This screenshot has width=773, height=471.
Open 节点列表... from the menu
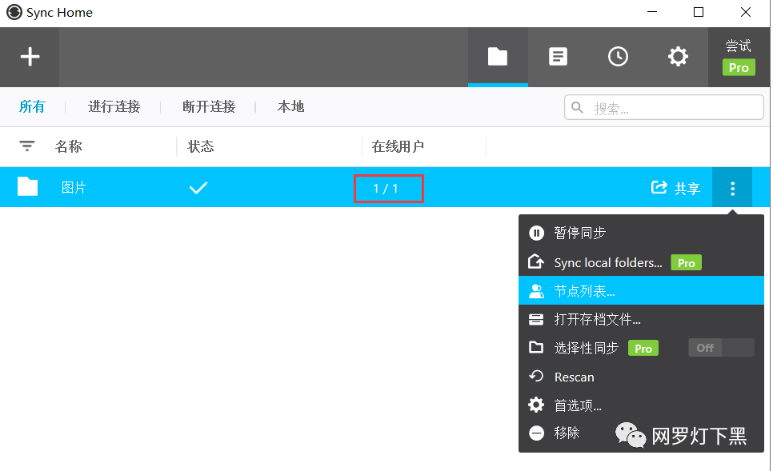pos(642,291)
